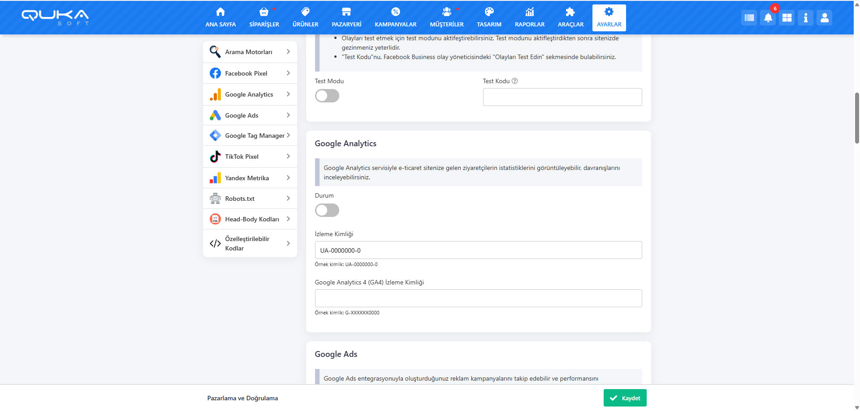Image resolution: width=860 pixels, height=411 pixels.
Task: Expand the Google Tag Manager chevron
Action: (288, 135)
